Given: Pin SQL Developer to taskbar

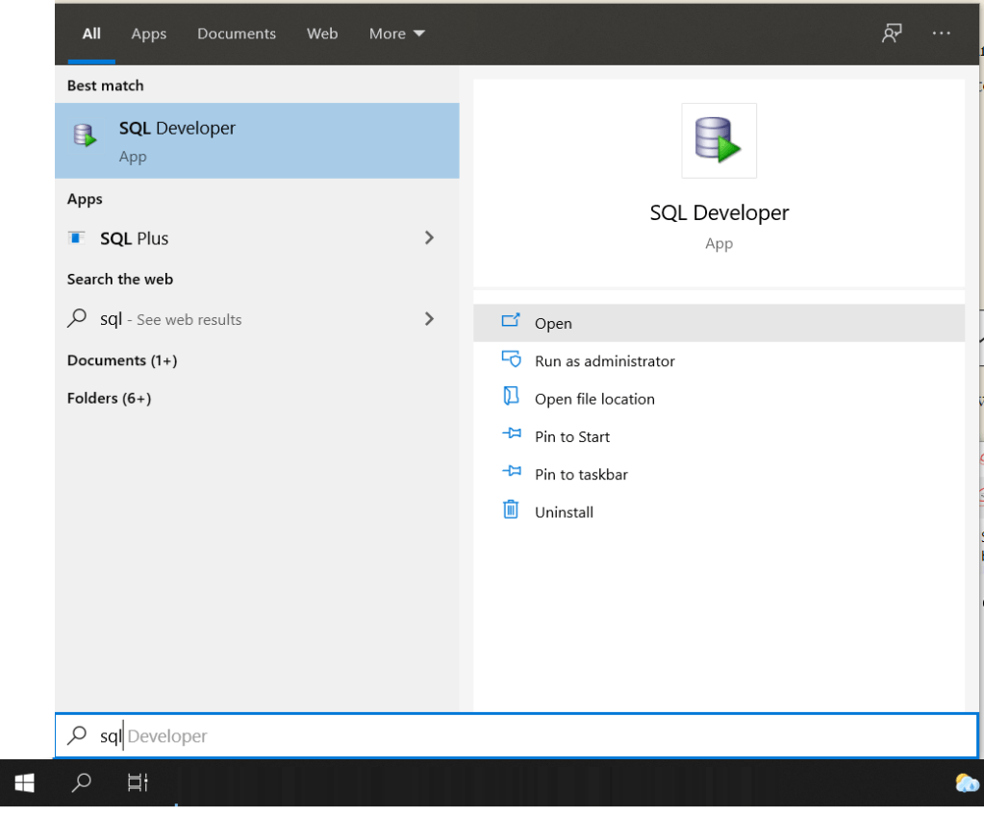Looking at the screenshot, I should click(581, 475).
